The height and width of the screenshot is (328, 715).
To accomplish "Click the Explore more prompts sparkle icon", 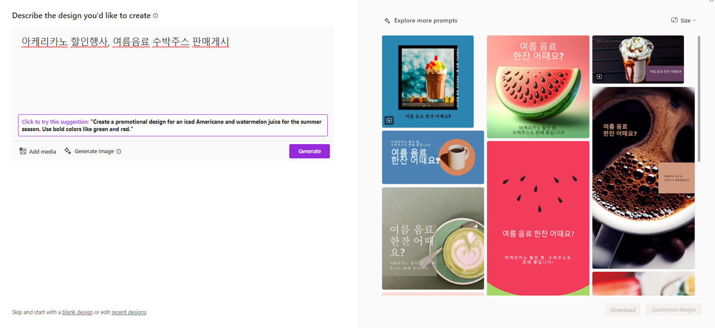I will tap(387, 21).
